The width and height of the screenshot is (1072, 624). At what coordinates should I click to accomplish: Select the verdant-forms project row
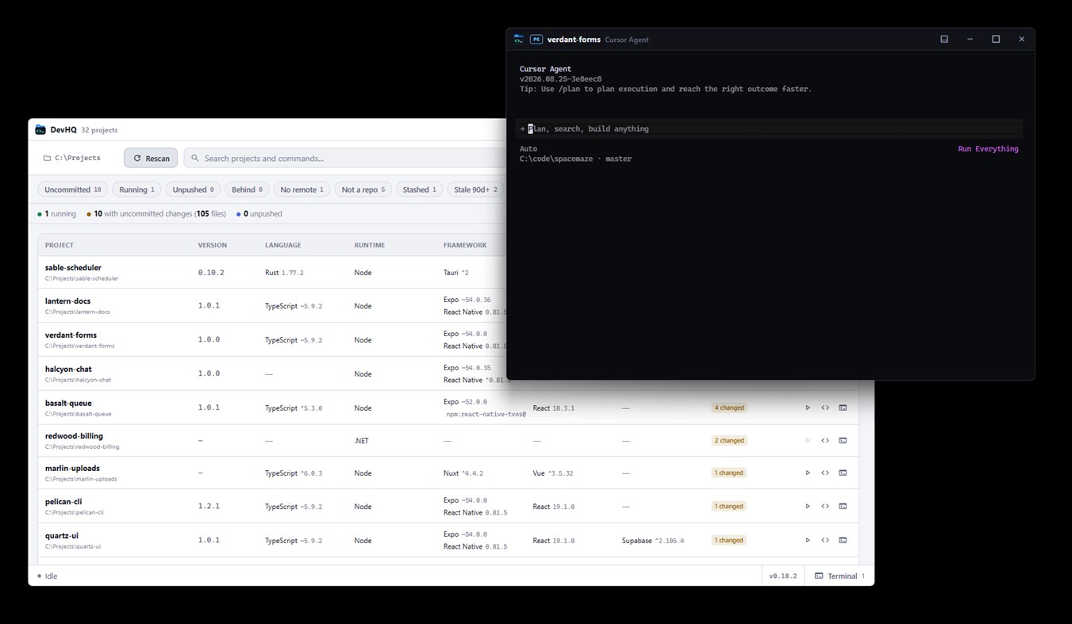pos(271,339)
